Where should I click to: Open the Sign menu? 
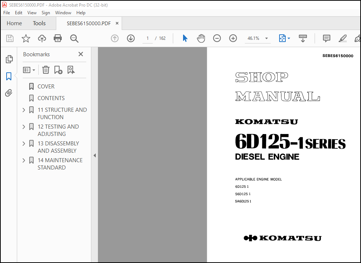[x=46, y=13]
